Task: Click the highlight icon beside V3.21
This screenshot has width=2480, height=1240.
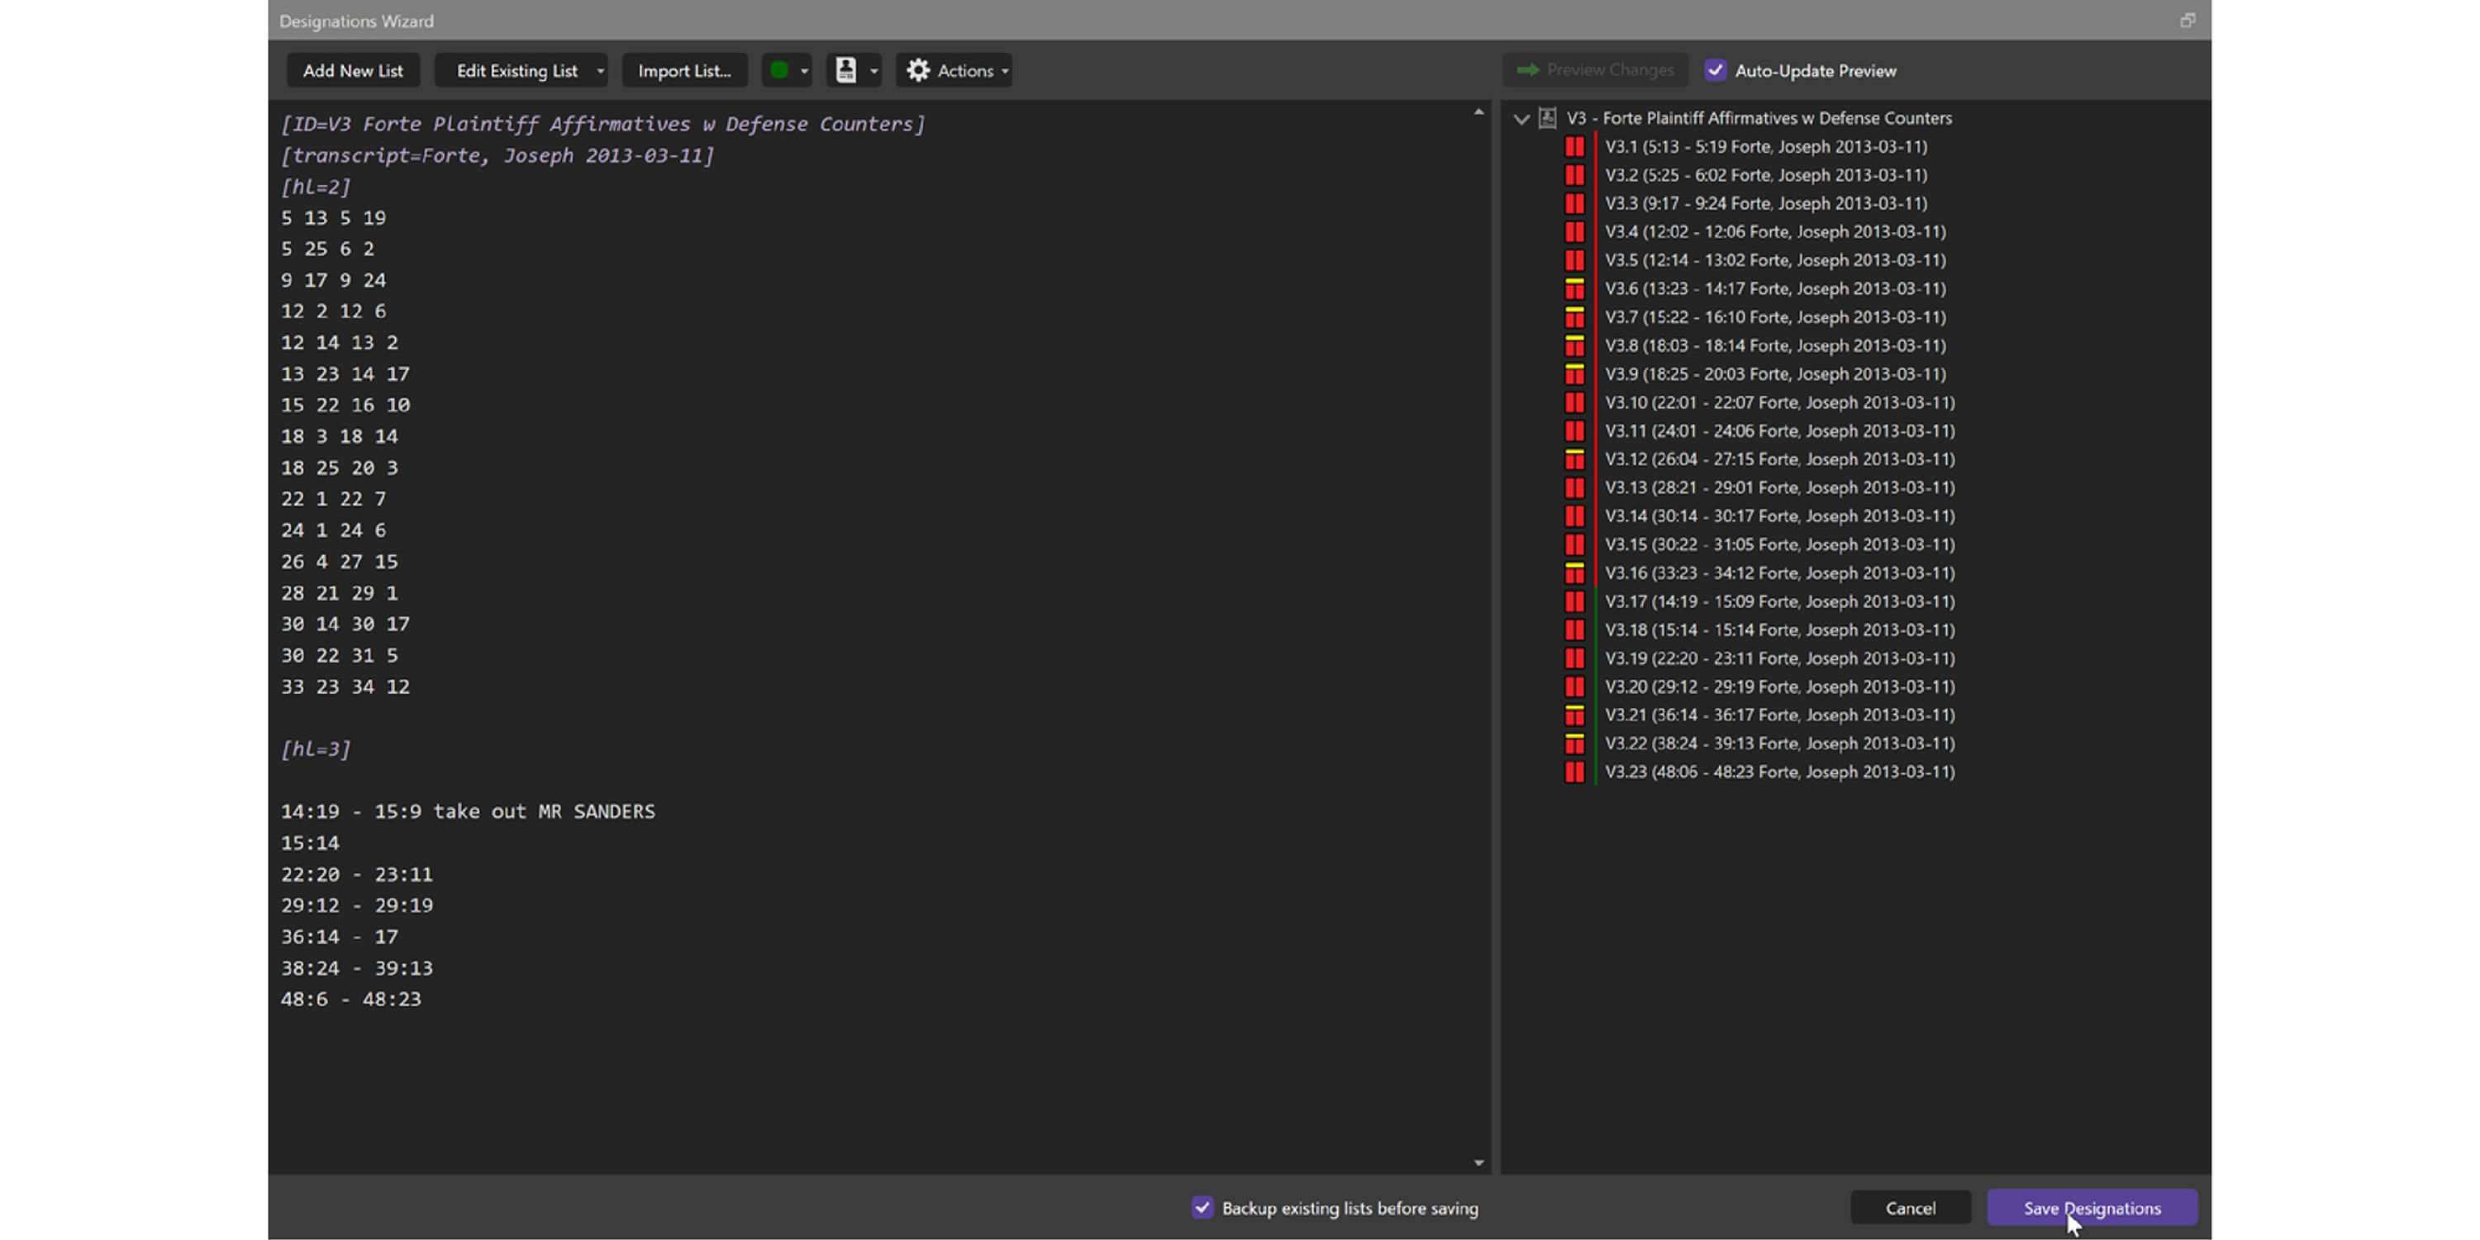Action: [x=1574, y=715]
